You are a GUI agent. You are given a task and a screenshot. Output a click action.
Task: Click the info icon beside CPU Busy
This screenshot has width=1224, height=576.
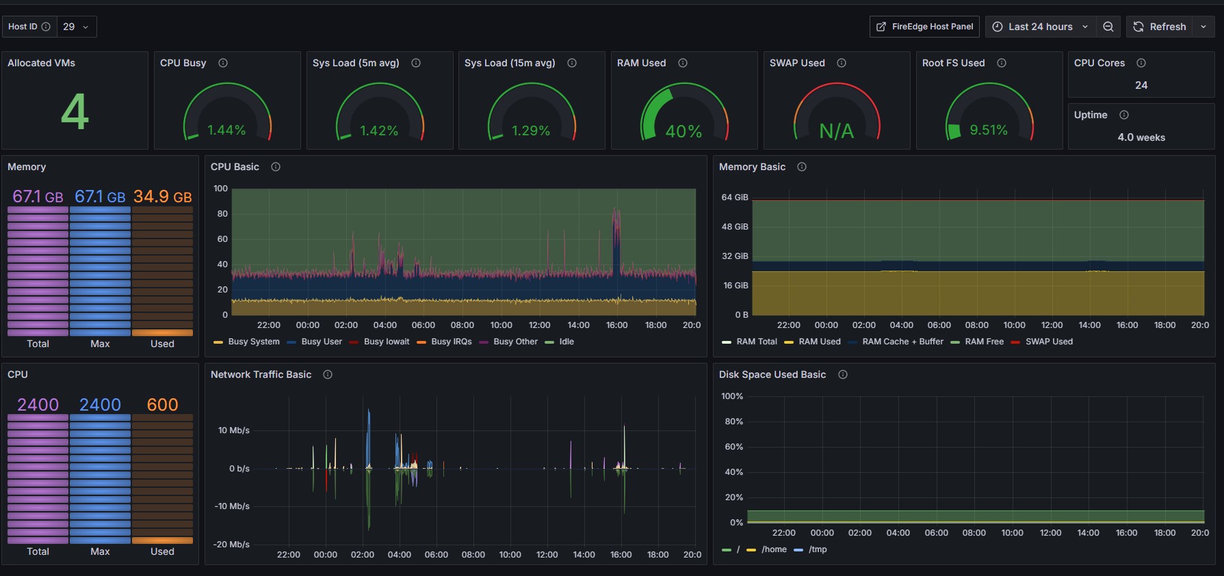pyautogui.click(x=223, y=63)
